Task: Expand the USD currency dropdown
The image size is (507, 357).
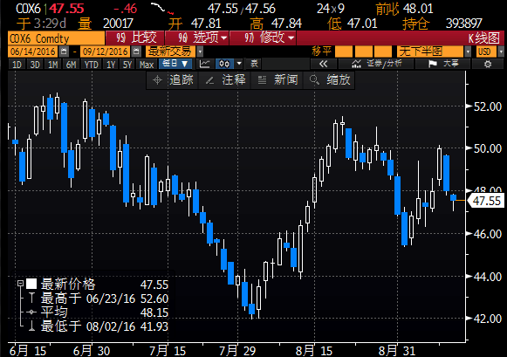Action: point(501,51)
